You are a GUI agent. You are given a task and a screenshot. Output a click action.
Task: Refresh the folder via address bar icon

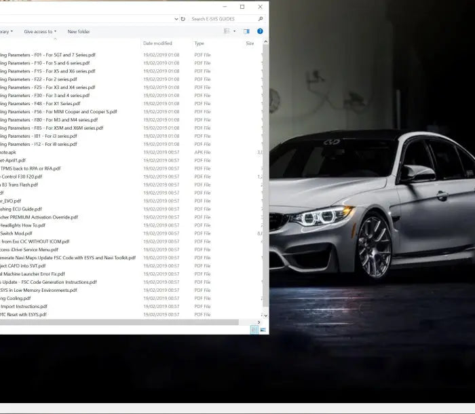point(183,19)
